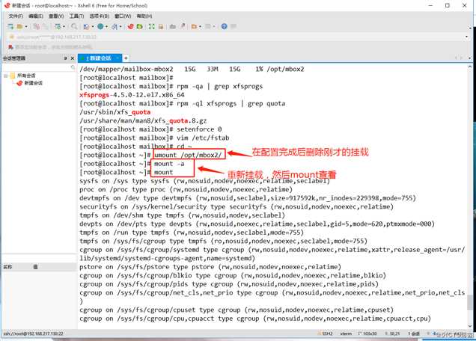Click 'setenforce 0' command text in the terminal
Image resolution: width=476 pixels, height=341 pixels.
point(199,129)
